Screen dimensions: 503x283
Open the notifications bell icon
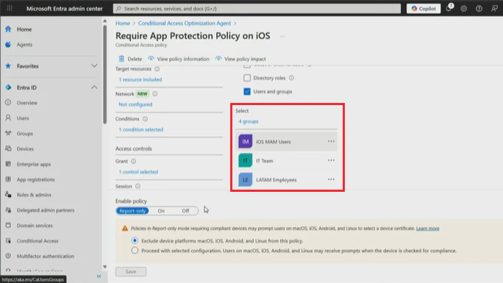[449, 8]
